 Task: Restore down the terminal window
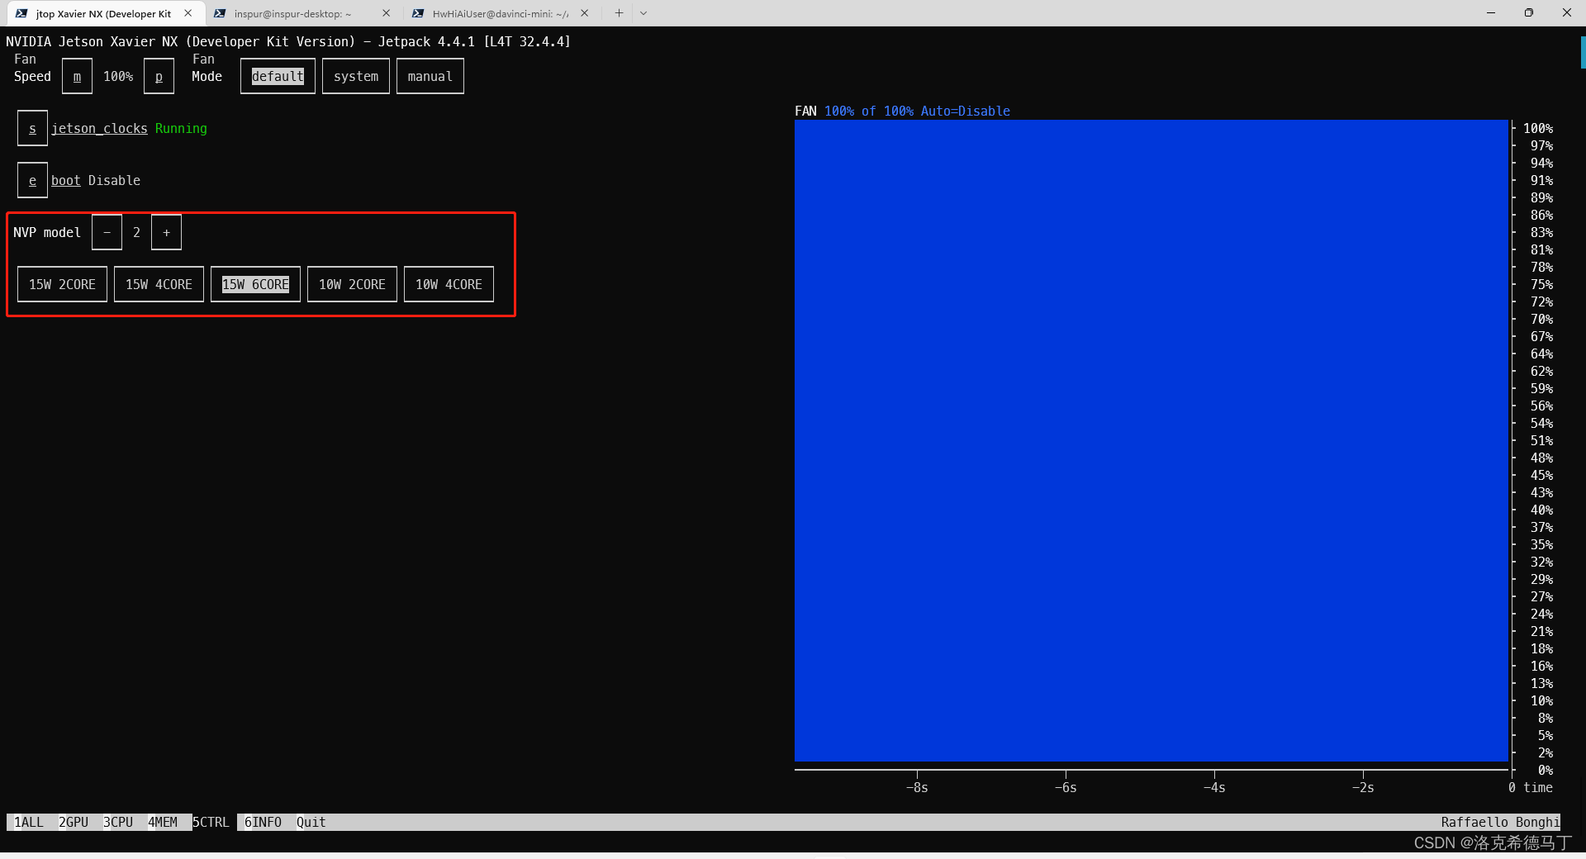(x=1529, y=12)
